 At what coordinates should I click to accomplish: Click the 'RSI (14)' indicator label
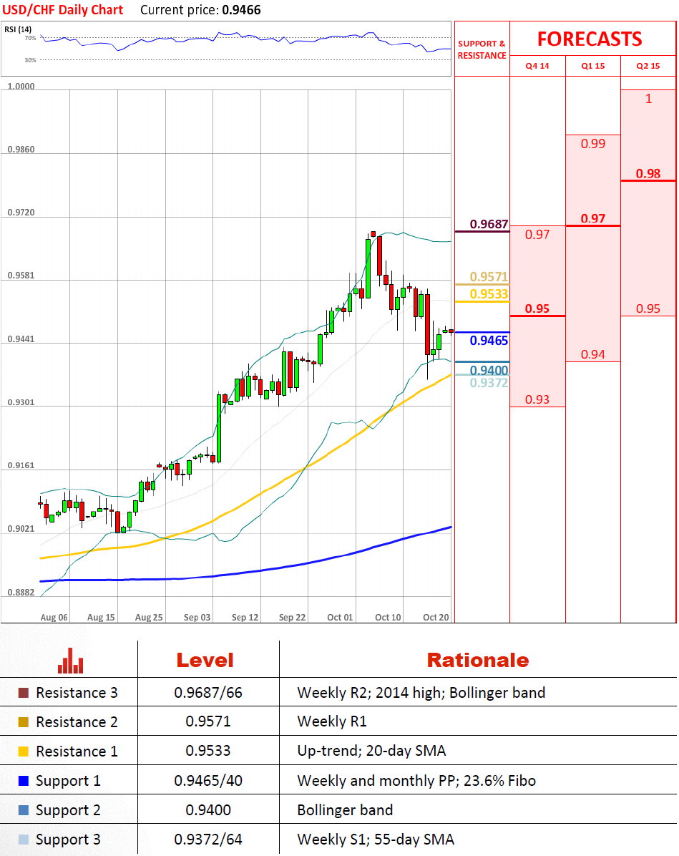point(18,29)
